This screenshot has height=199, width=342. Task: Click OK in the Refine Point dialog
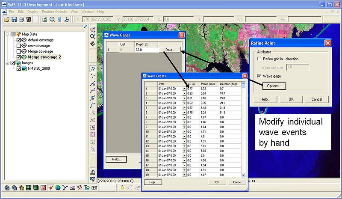[x=291, y=99]
